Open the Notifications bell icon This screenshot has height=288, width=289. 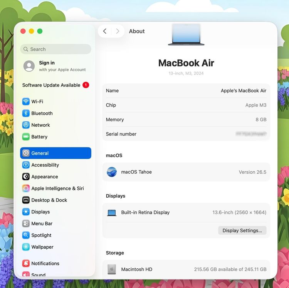pos(26,263)
